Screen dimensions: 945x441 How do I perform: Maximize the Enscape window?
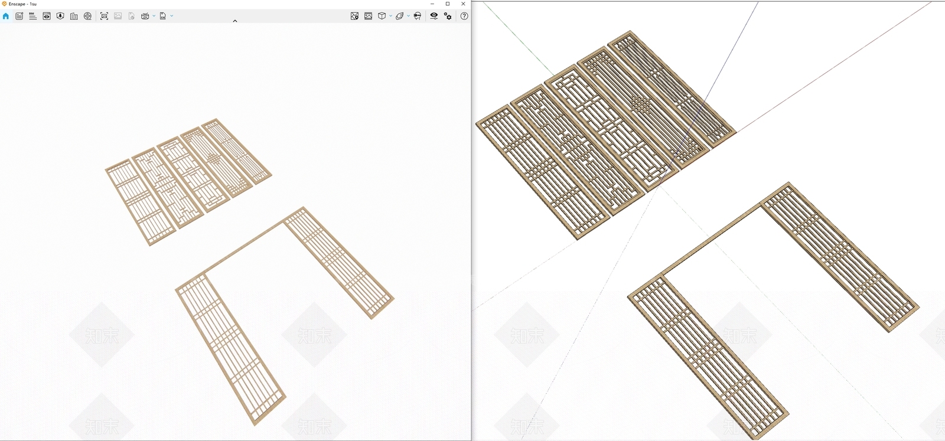tap(448, 4)
